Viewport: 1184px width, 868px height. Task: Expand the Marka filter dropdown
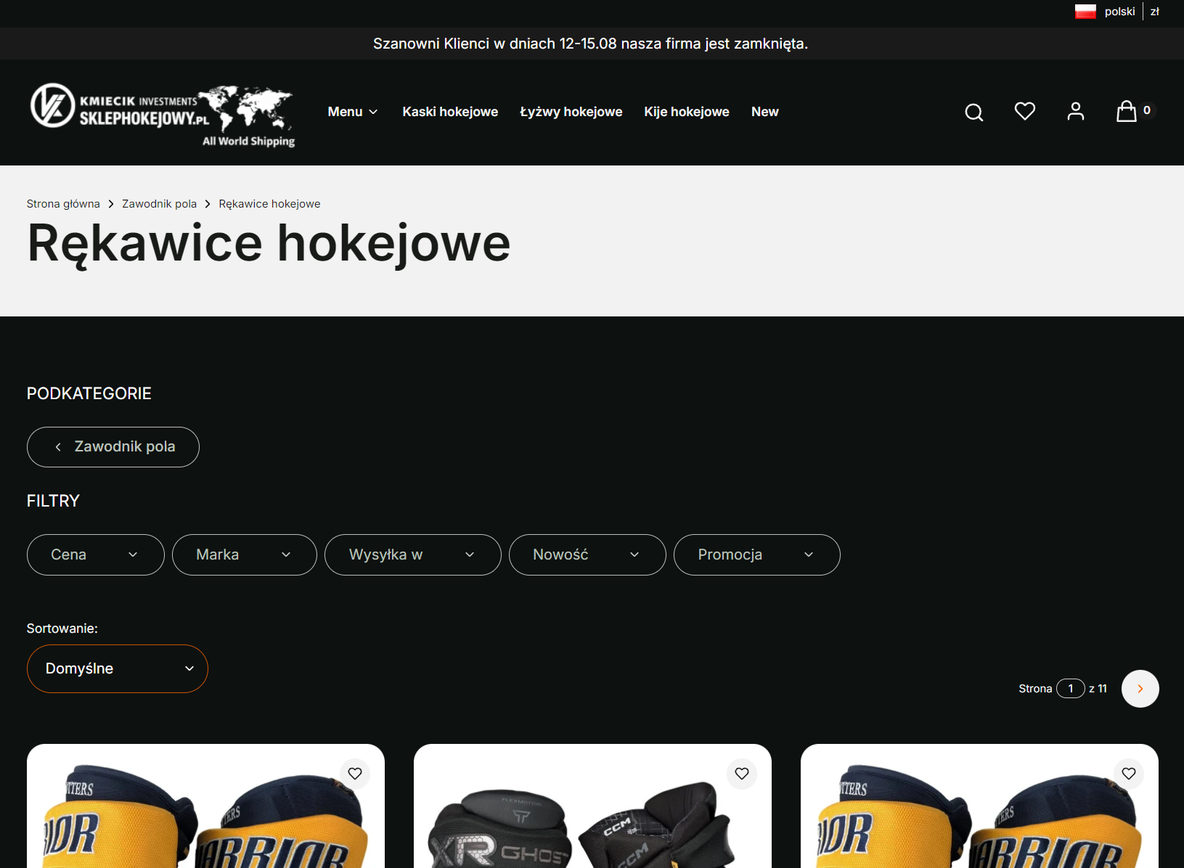coord(245,555)
